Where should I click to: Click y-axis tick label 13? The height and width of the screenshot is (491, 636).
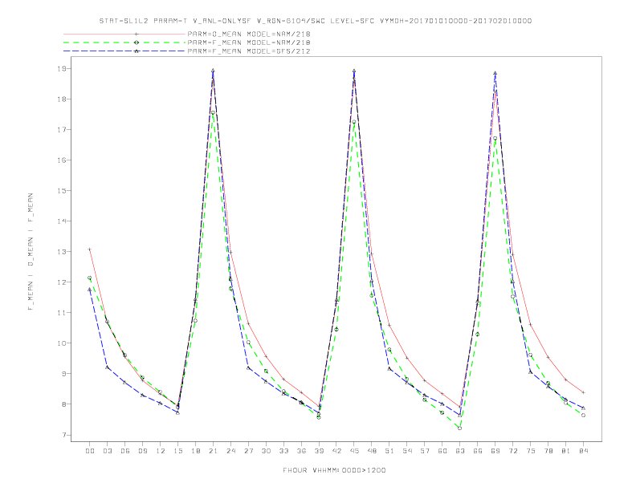click(x=62, y=252)
